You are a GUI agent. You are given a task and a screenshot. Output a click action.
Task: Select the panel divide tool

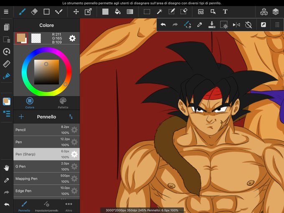[x=201, y=12]
